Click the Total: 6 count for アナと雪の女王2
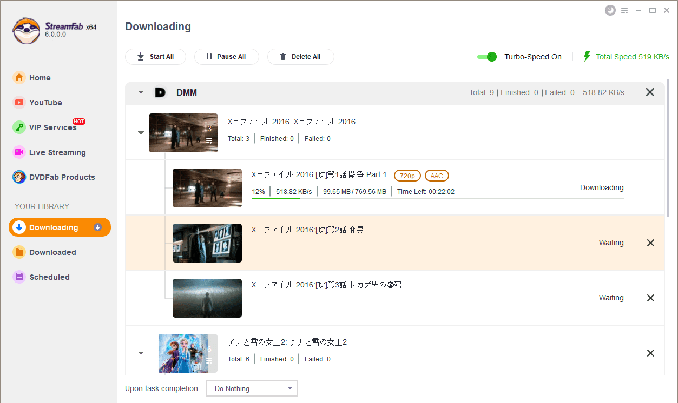This screenshot has height=403, width=678. (239, 359)
